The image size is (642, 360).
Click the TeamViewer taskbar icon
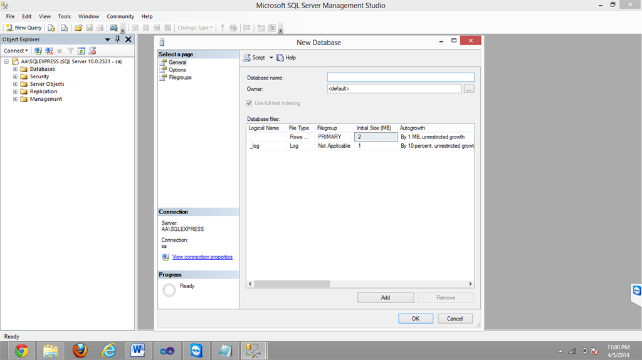pyautogui.click(x=196, y=351)
